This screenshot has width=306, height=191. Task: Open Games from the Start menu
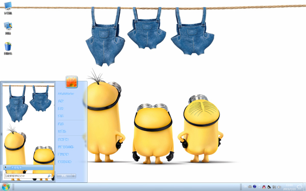coord(61,124)
